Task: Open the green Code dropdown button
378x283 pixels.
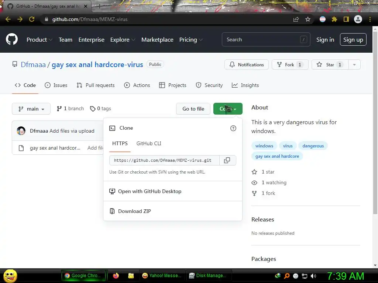Action: pos(228,109)
